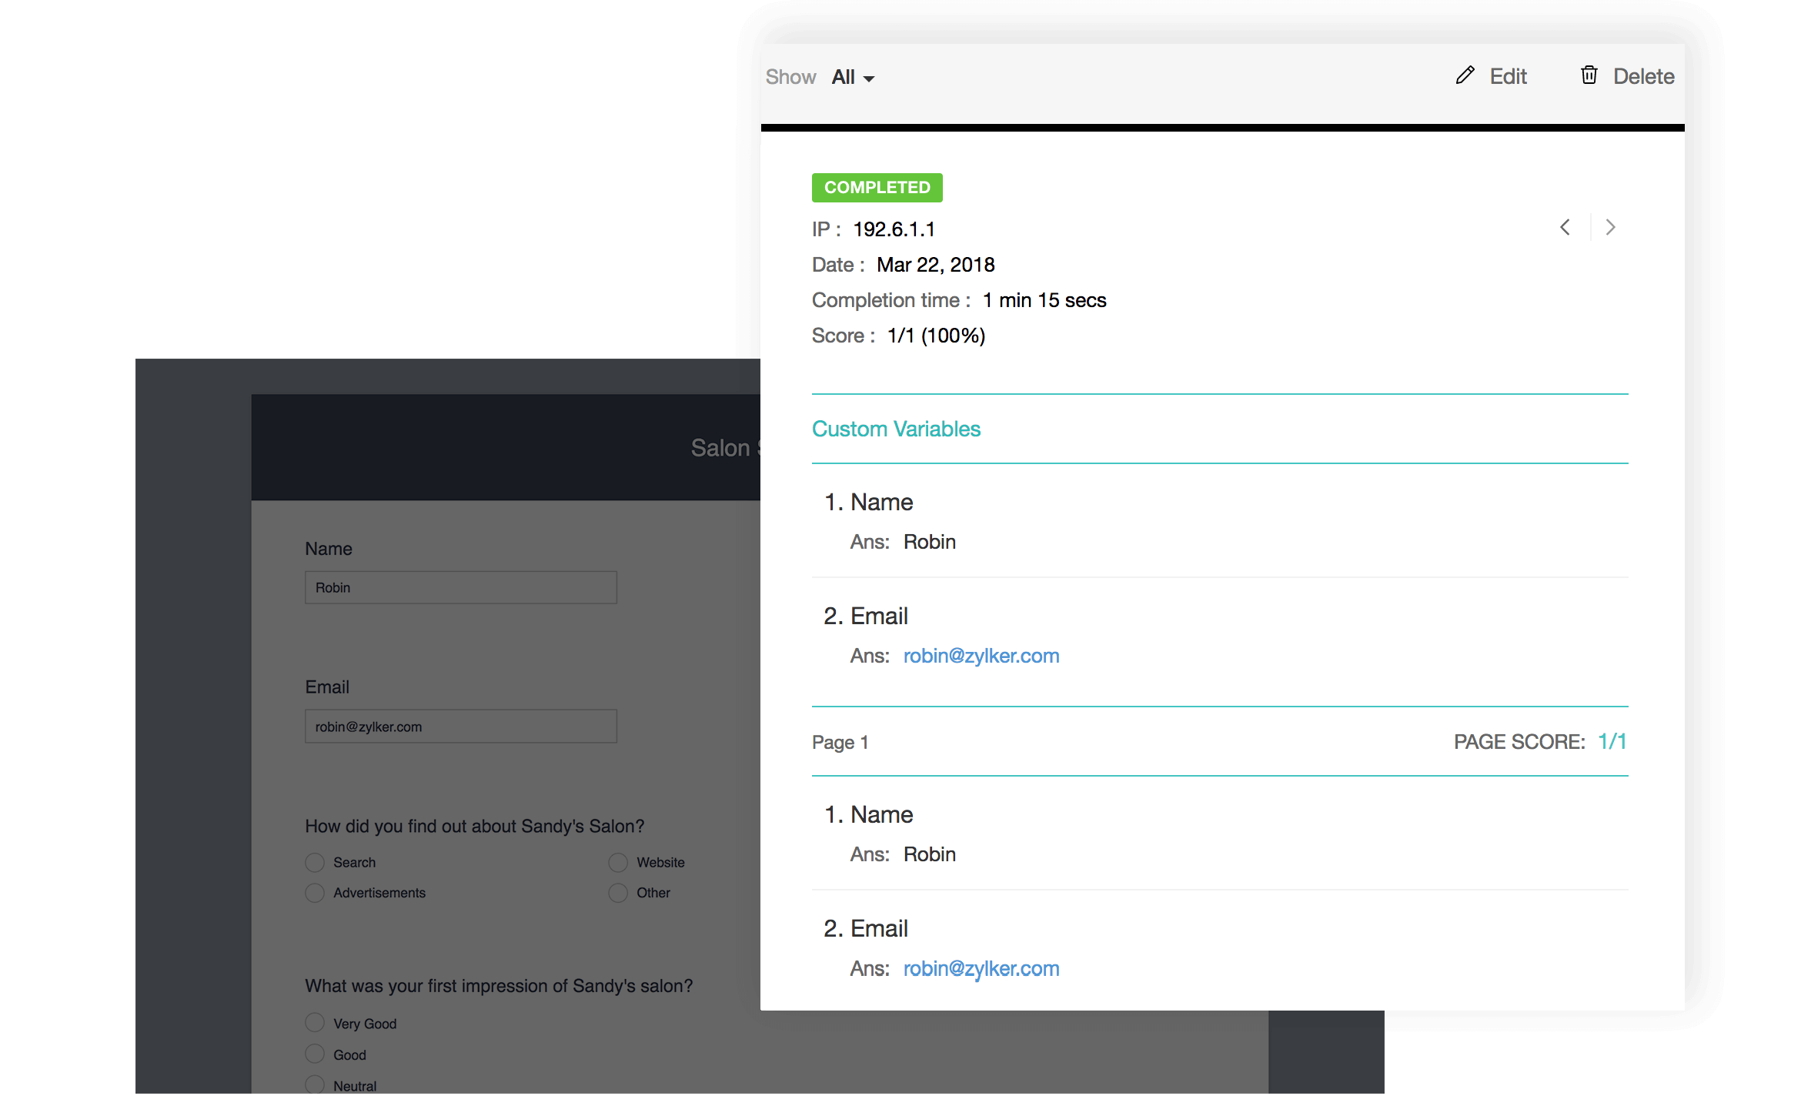The height and width of the screenshot is (1116, 1801).
Task: Choose the Advertisements radio option
Action: coord(315,893)
